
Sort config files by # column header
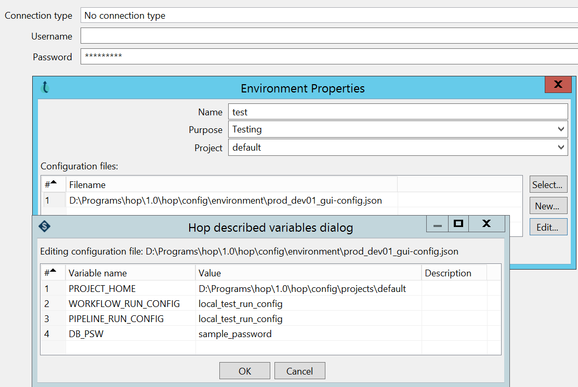tap(54, 184)
